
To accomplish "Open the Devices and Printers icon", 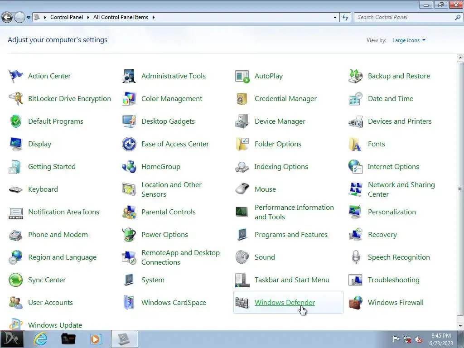I will (x=355, y=121).
